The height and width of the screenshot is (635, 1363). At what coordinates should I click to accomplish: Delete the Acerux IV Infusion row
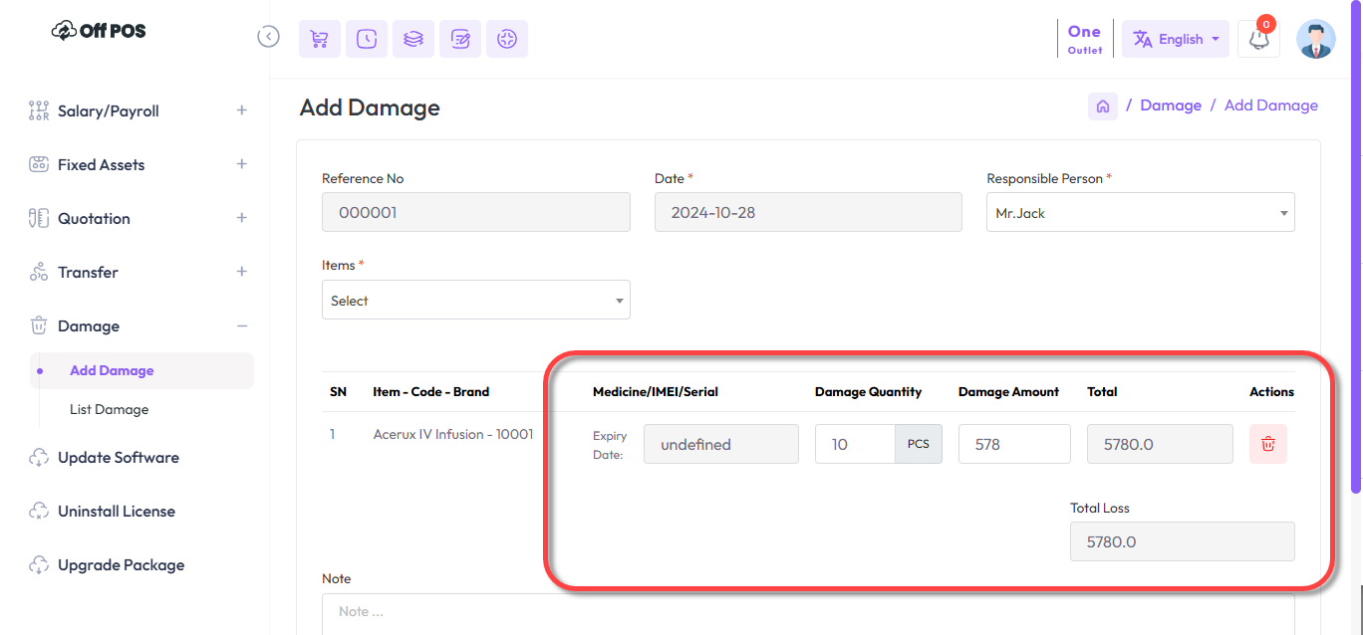[1267, 444]
